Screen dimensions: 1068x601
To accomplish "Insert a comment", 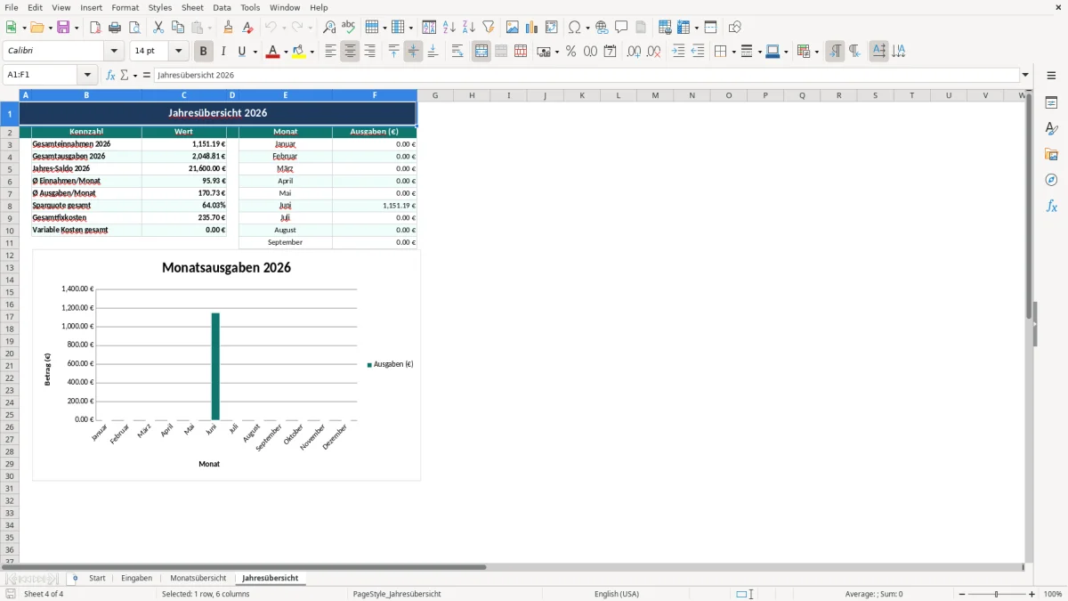I will (621, 28).
